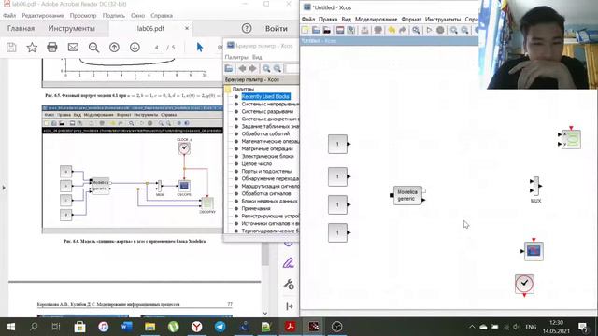598x336 pixels.
Task: Open the Редактирование menu in Acrobat
Action: point(43,16)
